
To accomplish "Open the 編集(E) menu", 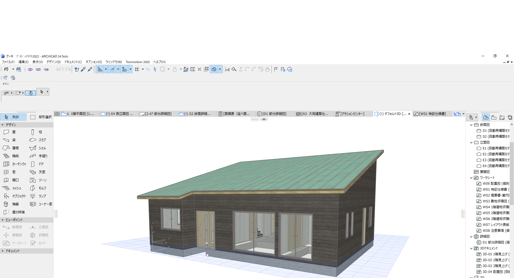I will pos(24,62).
